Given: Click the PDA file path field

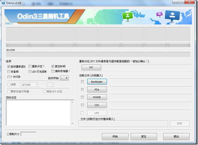Looking at the screenshot, I should (150, 89).
